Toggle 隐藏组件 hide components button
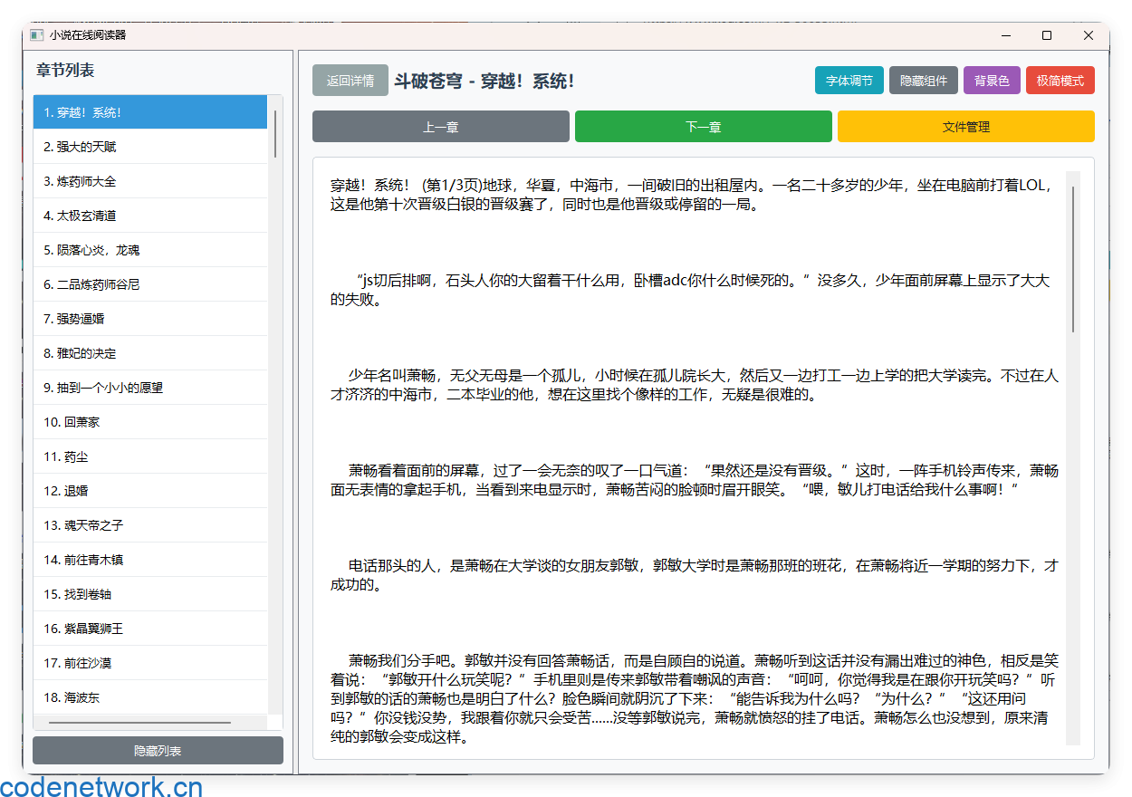The width and height of the screenshot is (1132, 797). point(923,81)
